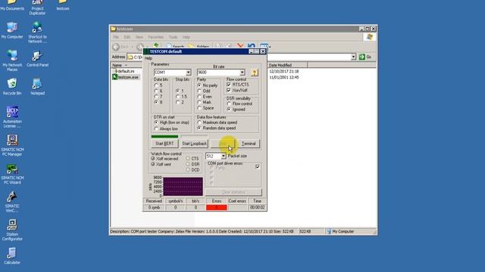
Task: Select 1.5 stop bits option
Action: coord(177,97)
